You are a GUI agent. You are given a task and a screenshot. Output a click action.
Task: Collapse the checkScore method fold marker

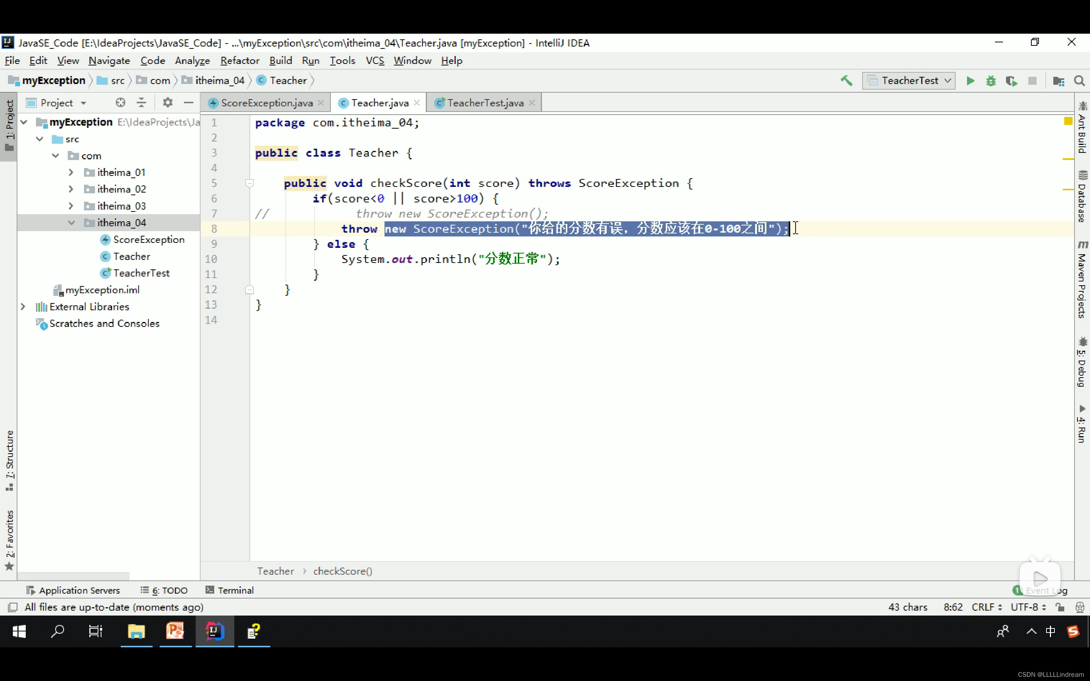click(249, 183)
